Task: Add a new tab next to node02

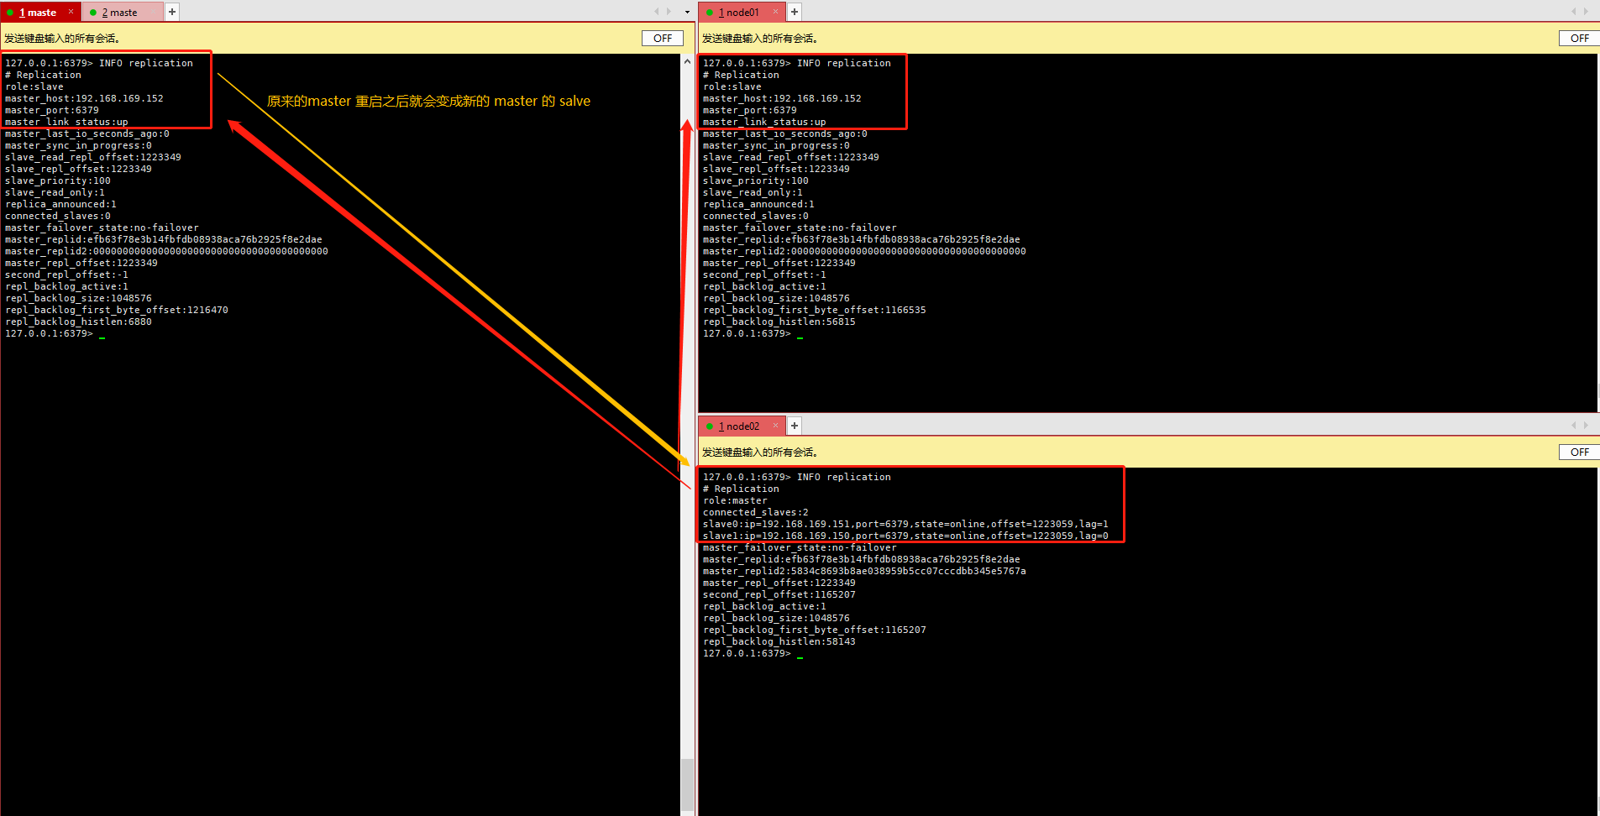Action: tap(795, 426)
